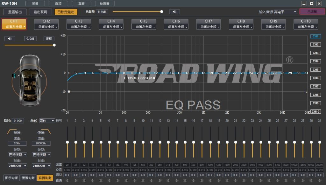Open the high-pass 斜率 slope dropdown
Screen dimensions: 326x185
click(17, 166)
